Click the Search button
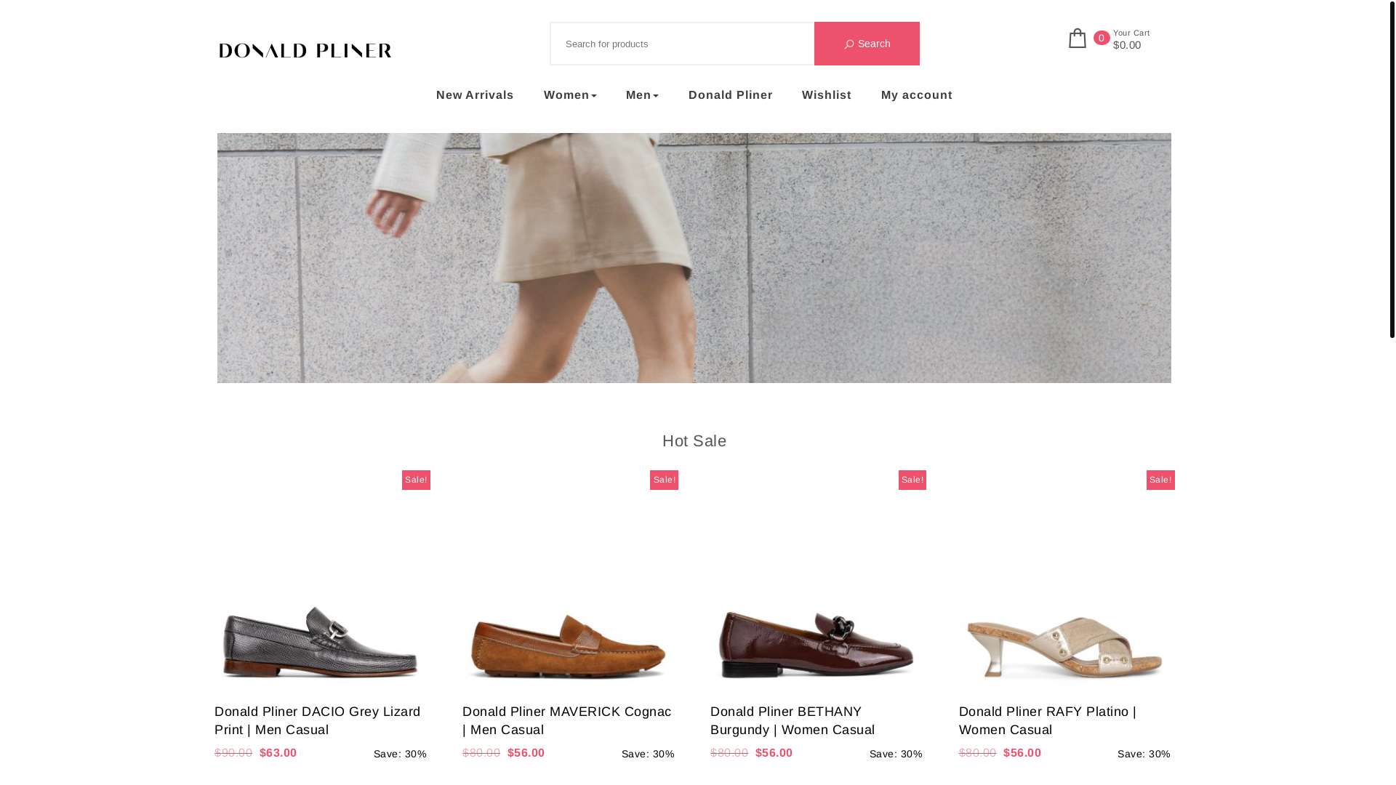Image resolution: width=1396 pixels, height=785 pixels. pos(867,44)
